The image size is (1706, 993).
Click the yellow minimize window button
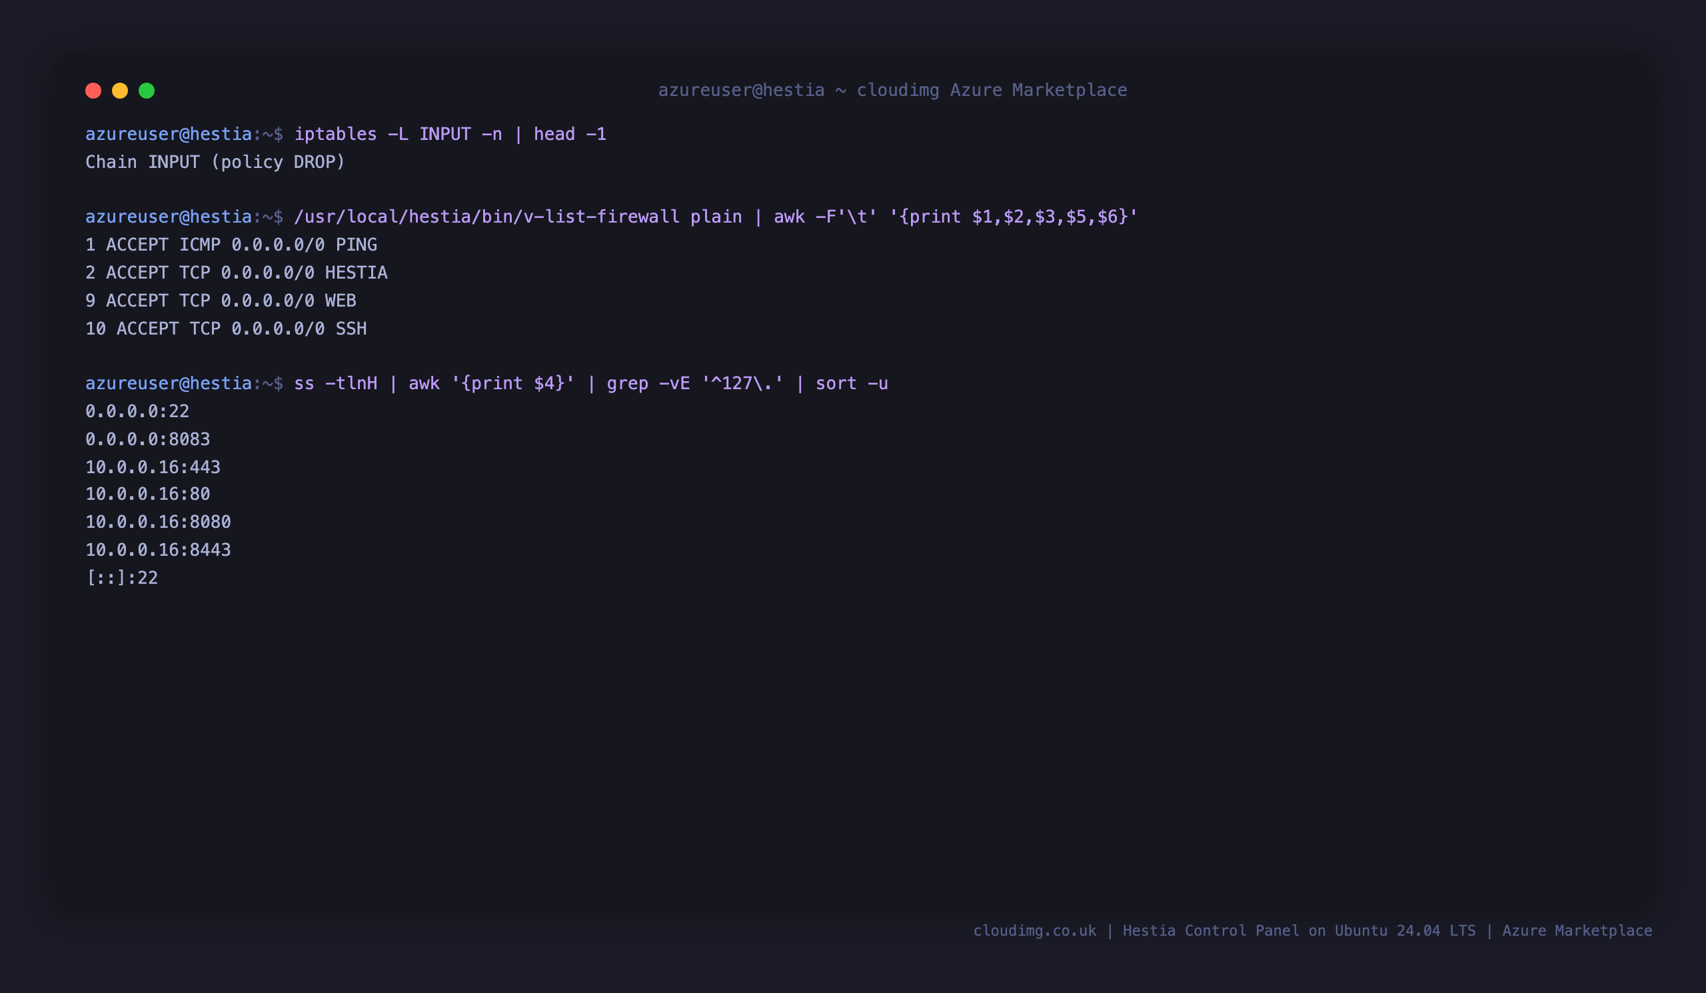(120, 91)
